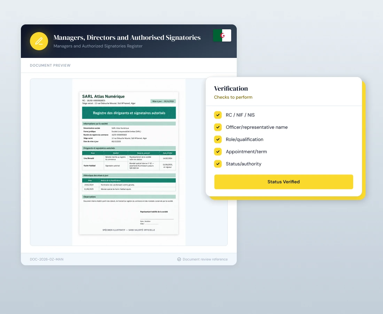Select the RC / NIF / NIS label
The width and height of the screenshot is (383, 314).
pyautogui.click(x=240, y=115)
